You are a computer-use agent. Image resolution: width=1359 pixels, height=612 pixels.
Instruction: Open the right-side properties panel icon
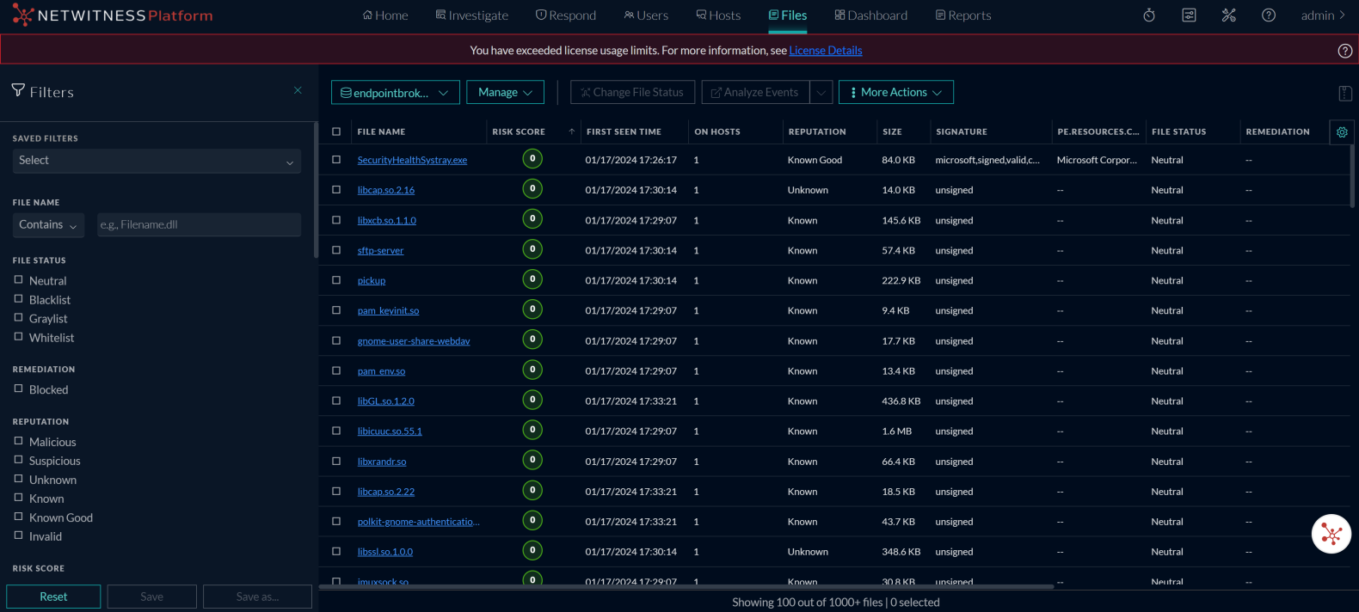[1345, 93]
